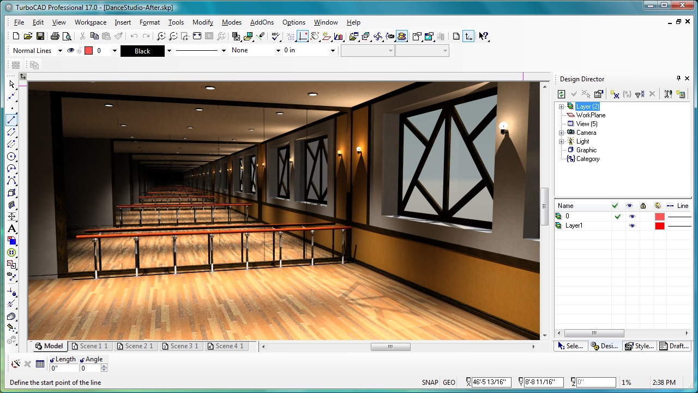Choose the Circle tool in left toolbar
The width and height of the screenshot is (698, 393).
tap(12, 157)
